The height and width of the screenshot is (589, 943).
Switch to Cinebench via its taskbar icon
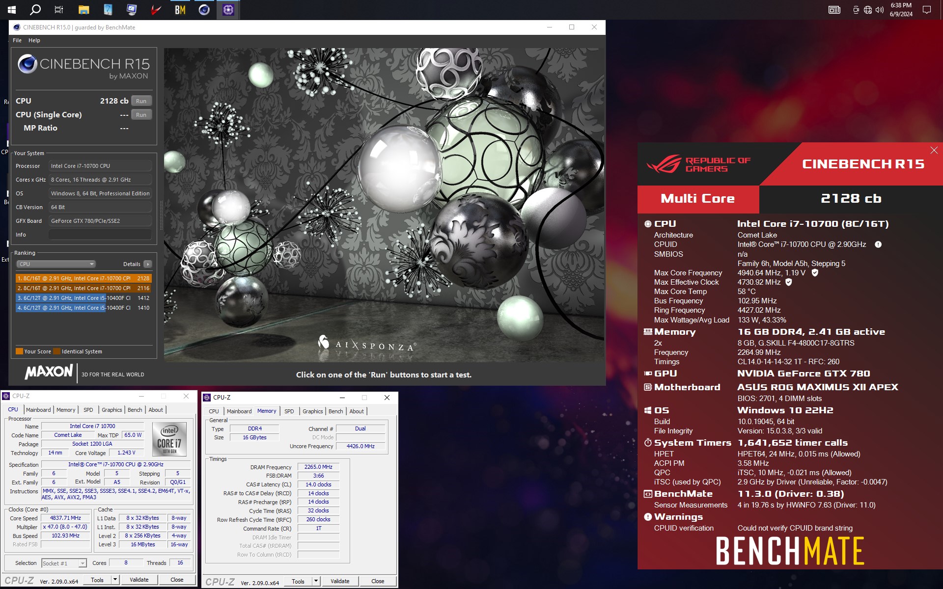tap(204, 9)
